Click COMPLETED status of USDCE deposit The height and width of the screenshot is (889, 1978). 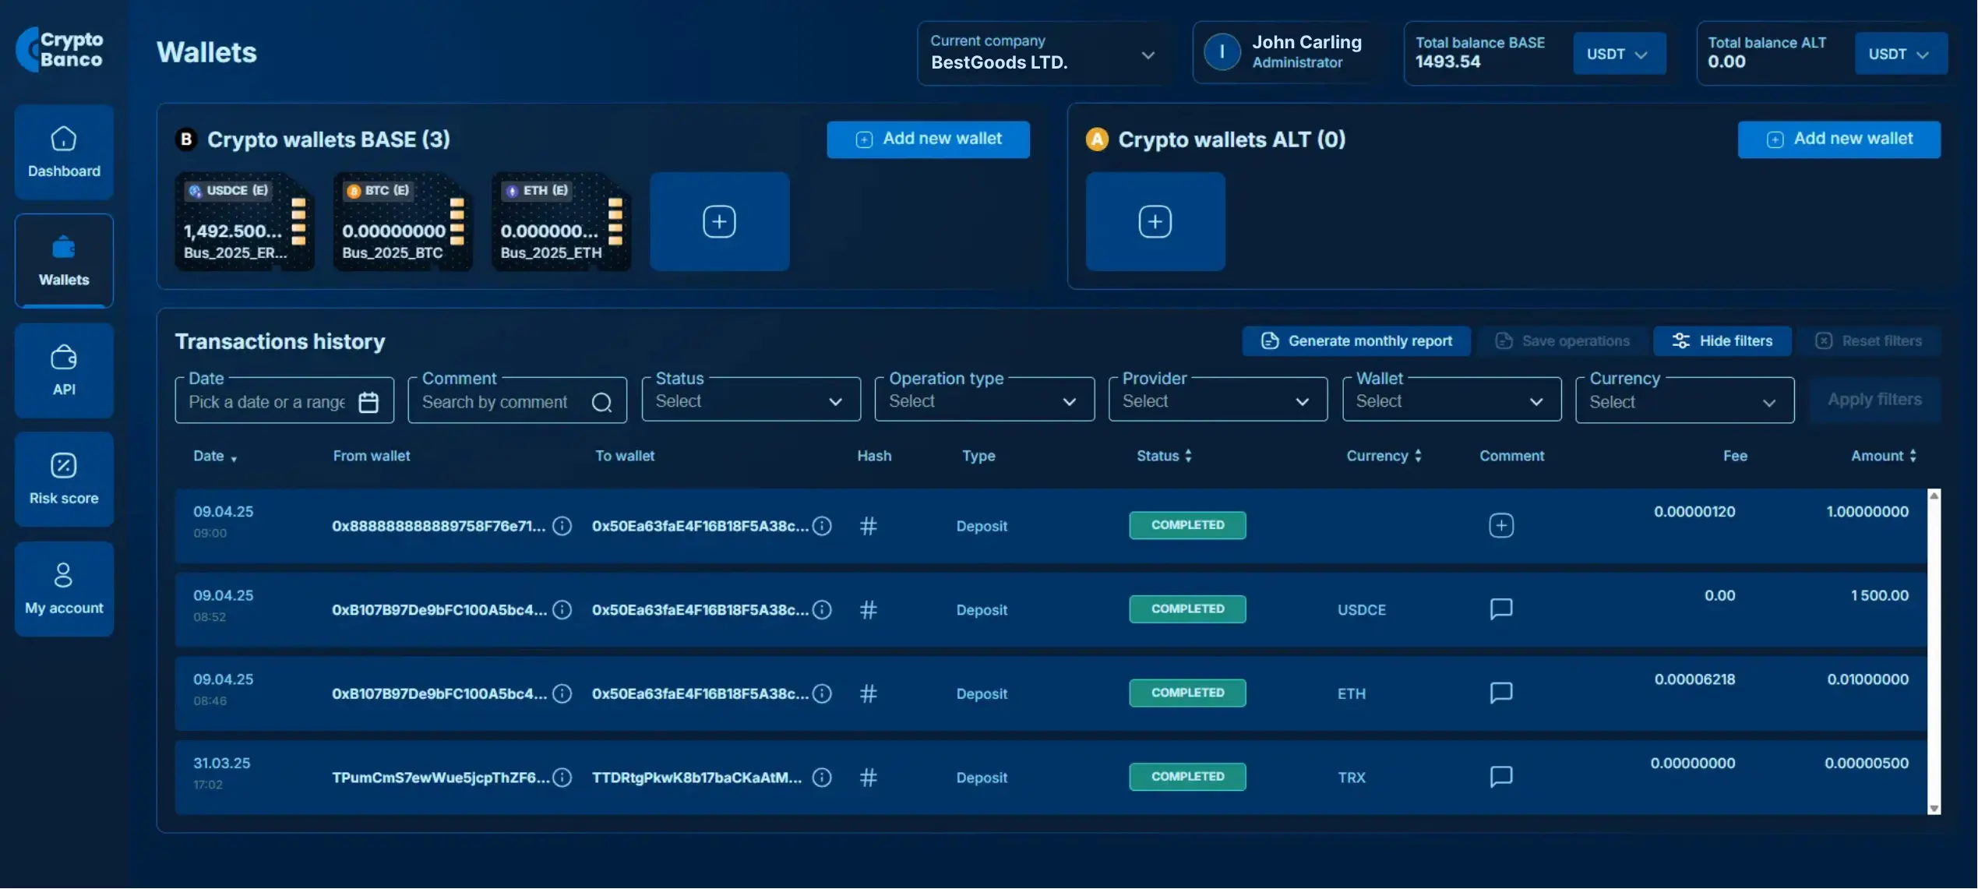click(1187, 609)
